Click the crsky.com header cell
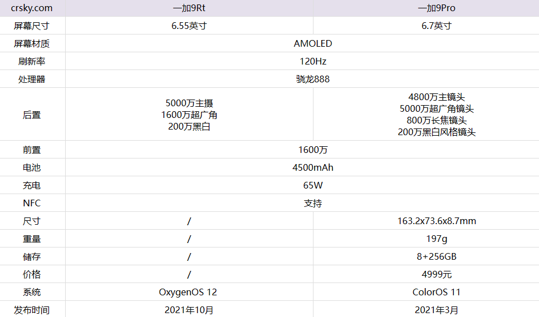This screenshot has height=317, width=539. click(32, 8)
